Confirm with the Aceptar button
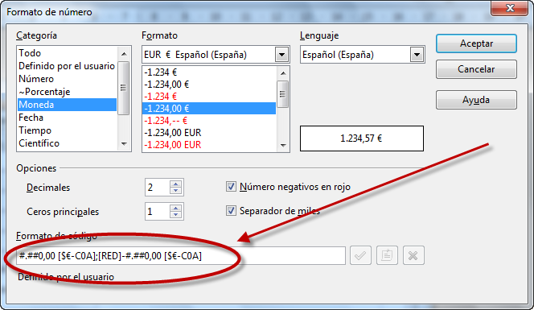534x310 pixels. coord(476,43)
